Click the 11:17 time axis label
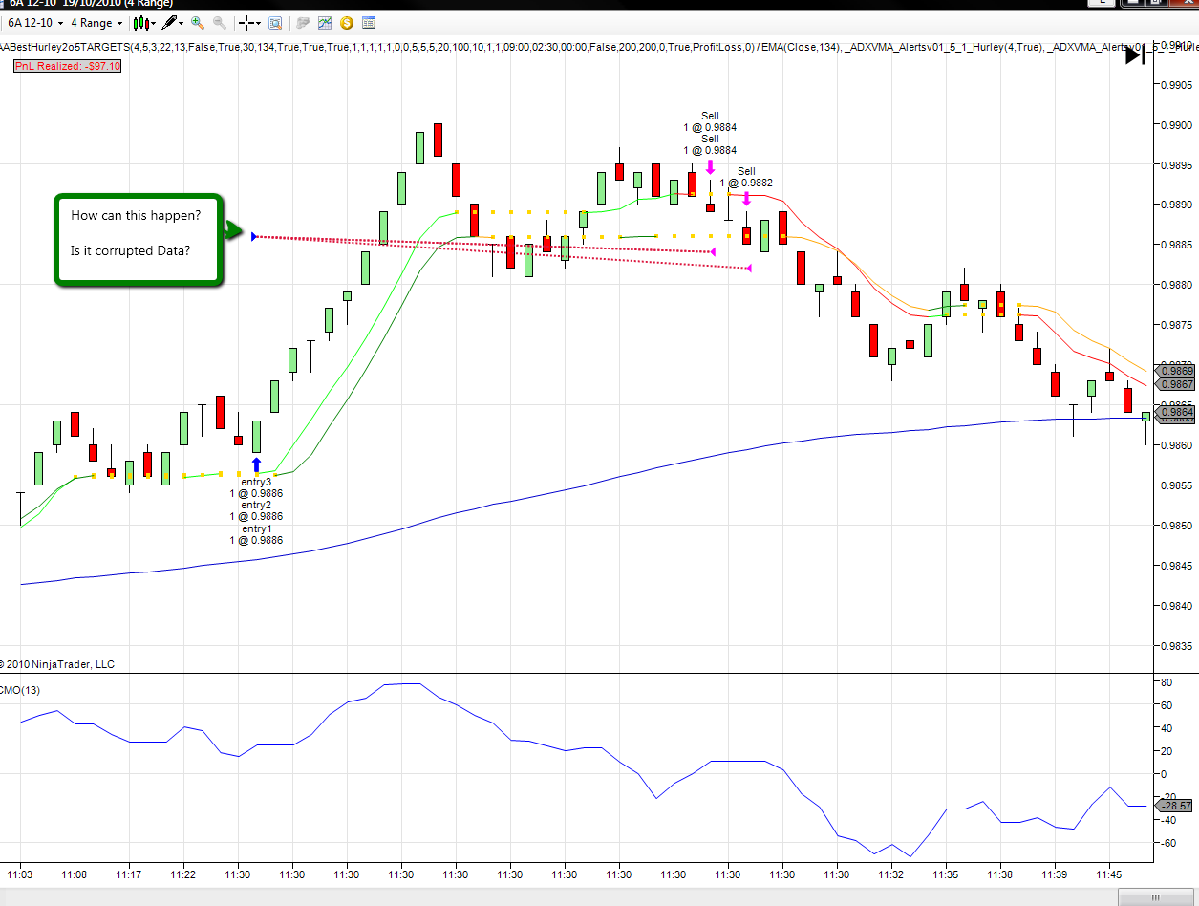Image resolution: width=1199 pixels, height=906 pixels. [x=129, y=874]
